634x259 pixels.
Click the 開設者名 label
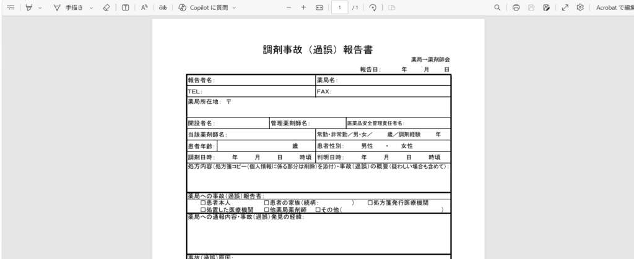[x=201, y=124]
